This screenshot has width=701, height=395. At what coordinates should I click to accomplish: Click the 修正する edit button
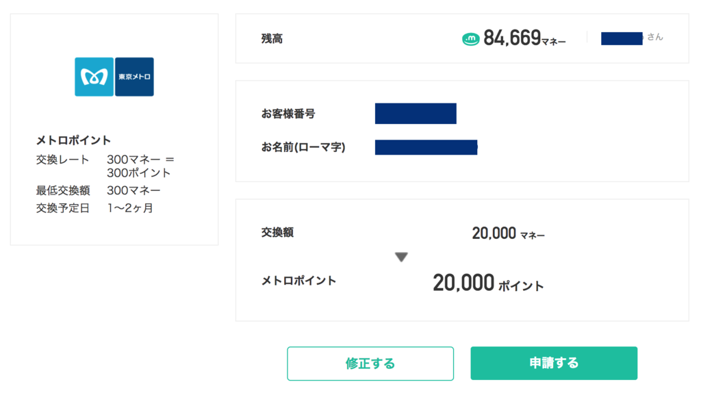370,364
